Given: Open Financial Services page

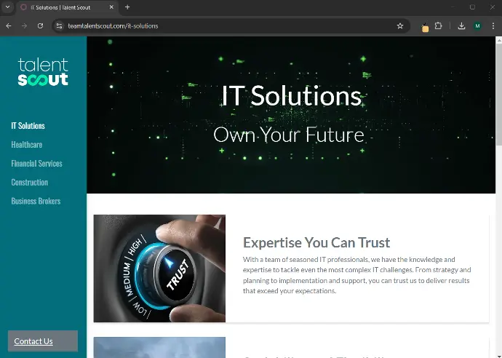Looking at the screenshot, I should coord(36,164).
